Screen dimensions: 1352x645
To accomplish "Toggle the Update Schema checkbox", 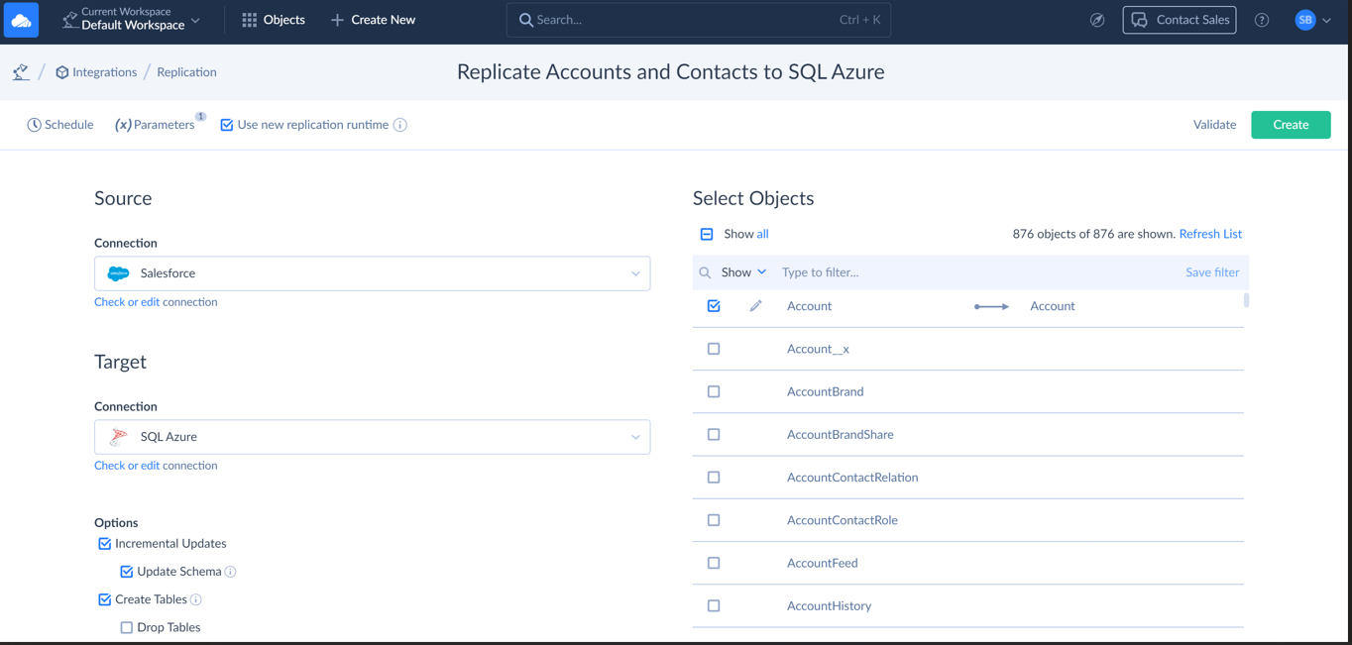I will coord(127,572).
